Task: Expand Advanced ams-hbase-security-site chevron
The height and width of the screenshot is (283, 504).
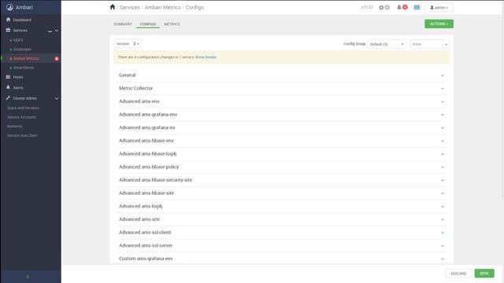Action: click(x=443, y=180)
